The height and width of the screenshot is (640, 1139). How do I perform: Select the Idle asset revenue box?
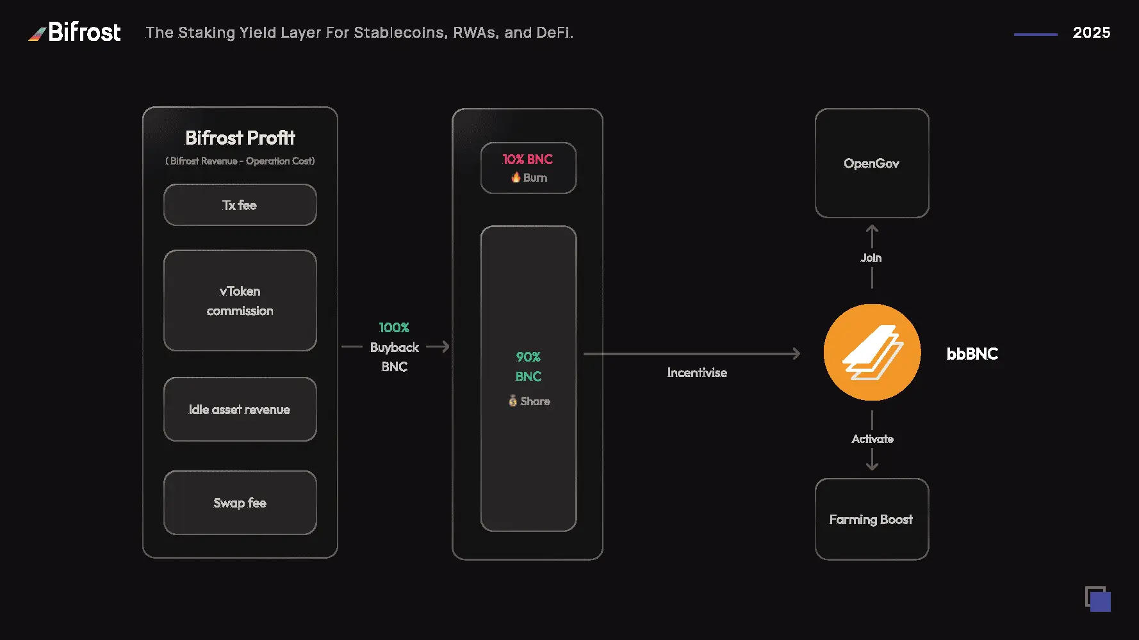240,410
